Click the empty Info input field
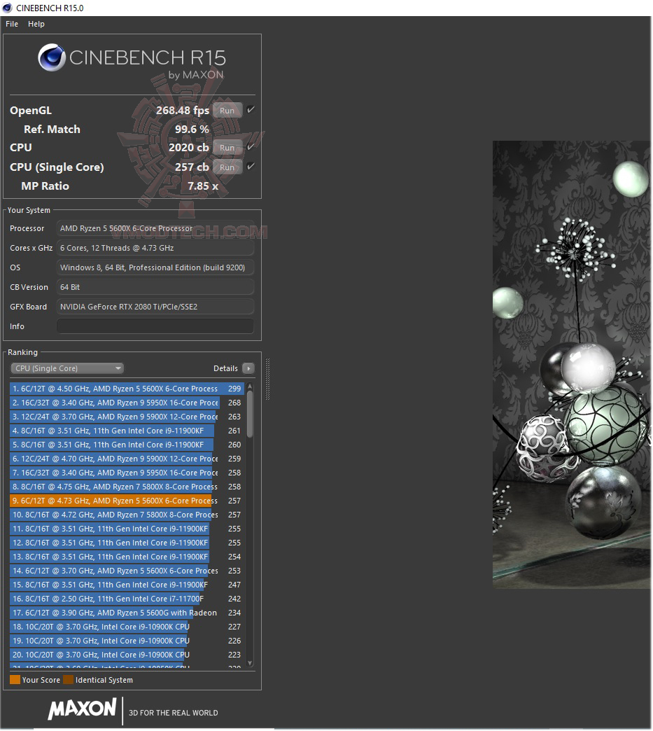 (155, 326)
